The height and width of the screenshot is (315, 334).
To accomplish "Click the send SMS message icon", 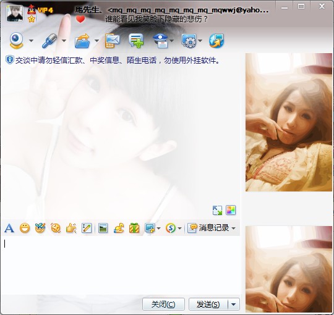I will pos(112,41).
